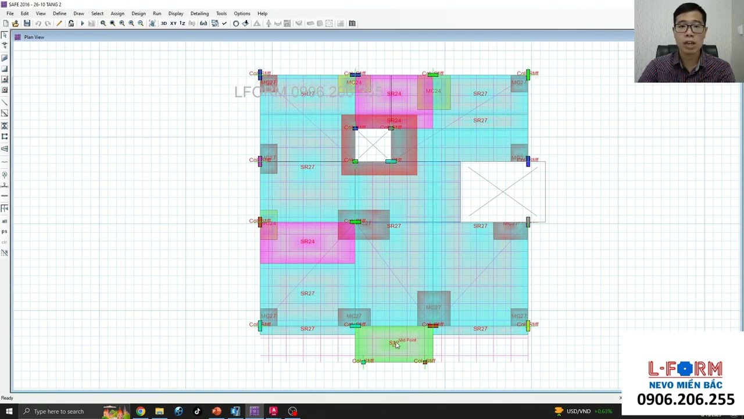Screen dimensions: 744x419
Task: Click the dimension line tool with the number 2
Action: [x=5, y=185]
